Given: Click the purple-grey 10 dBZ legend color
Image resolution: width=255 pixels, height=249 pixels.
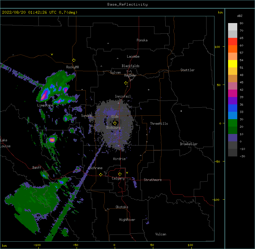Looking at the screenshot, I should coord(233,138).
